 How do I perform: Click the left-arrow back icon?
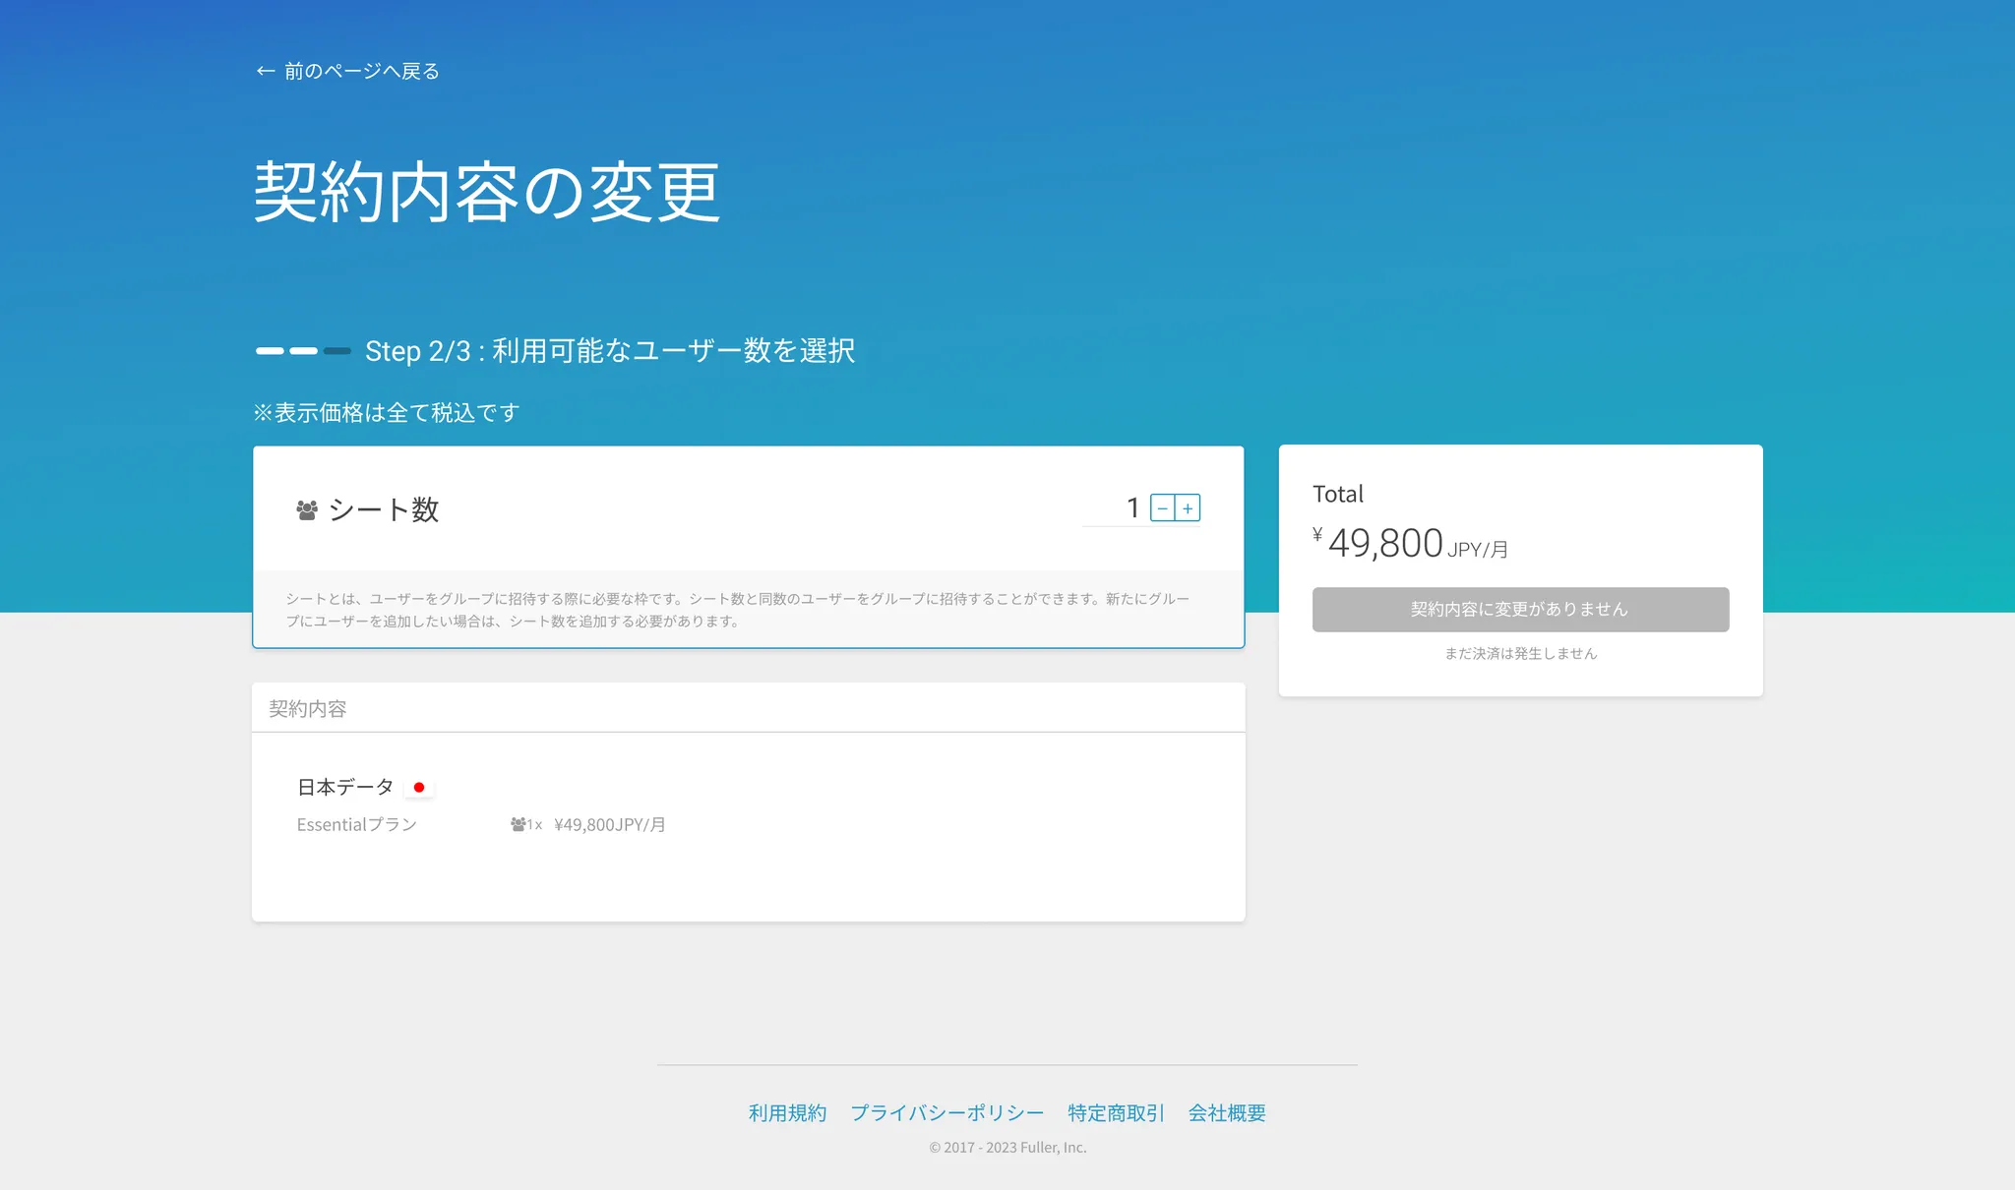click(265, 71)
